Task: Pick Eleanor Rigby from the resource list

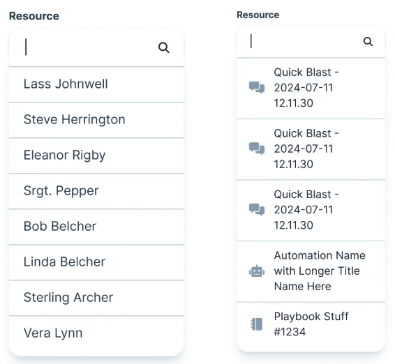Action: [x=96, y=156]
